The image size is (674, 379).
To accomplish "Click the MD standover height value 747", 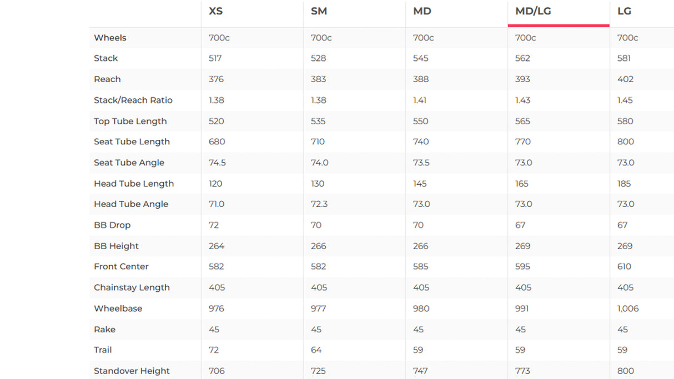I will pyautogui.click(x=421, y=371).
